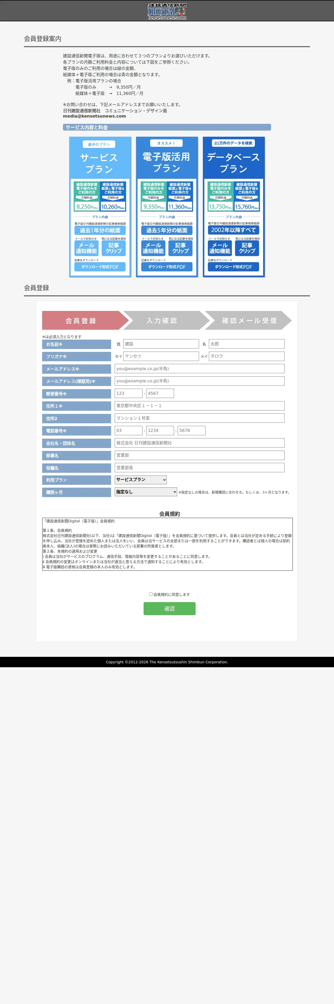
Task: Click the second postal code field 4567
Action: coord(160,393)
